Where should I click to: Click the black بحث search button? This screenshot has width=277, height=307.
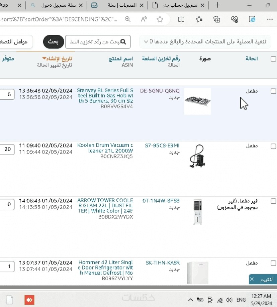pos(54,42)
